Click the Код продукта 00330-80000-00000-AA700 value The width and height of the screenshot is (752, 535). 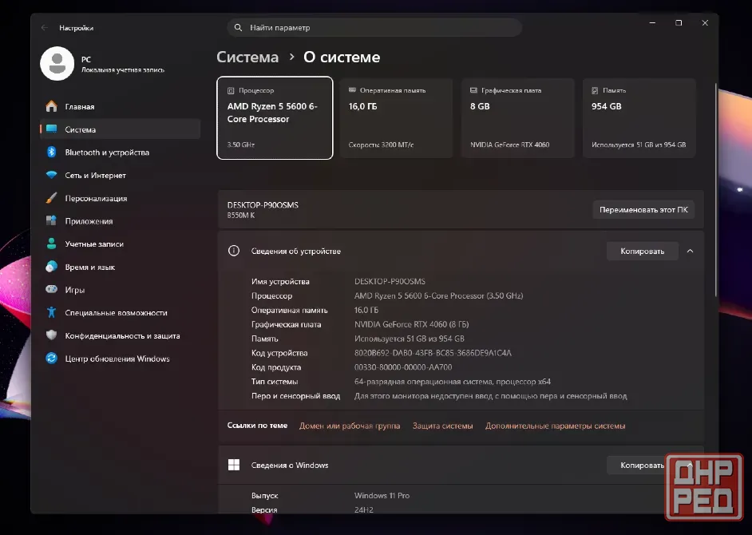coord(403,367)
